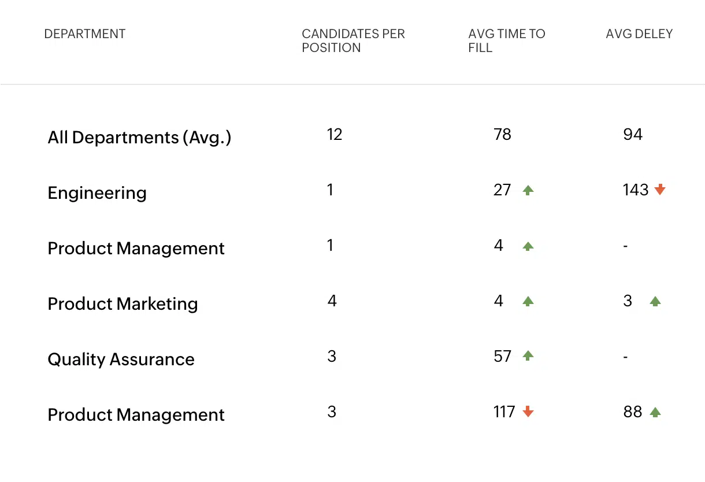Select the Quality Assurance department name
Screen dimensions: 705x482
click(121, 359)
